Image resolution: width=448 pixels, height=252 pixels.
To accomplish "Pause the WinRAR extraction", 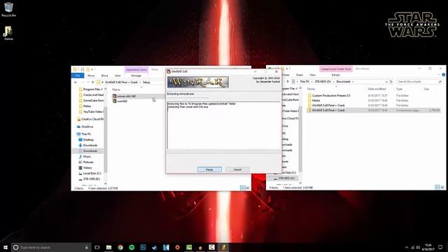I will coord(209,169).
